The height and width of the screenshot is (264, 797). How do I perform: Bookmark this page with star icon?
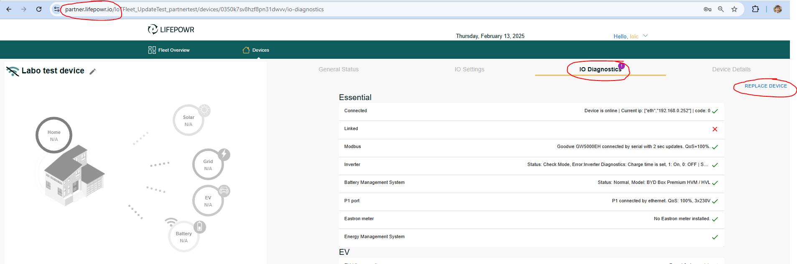click(x=734, y=9)
